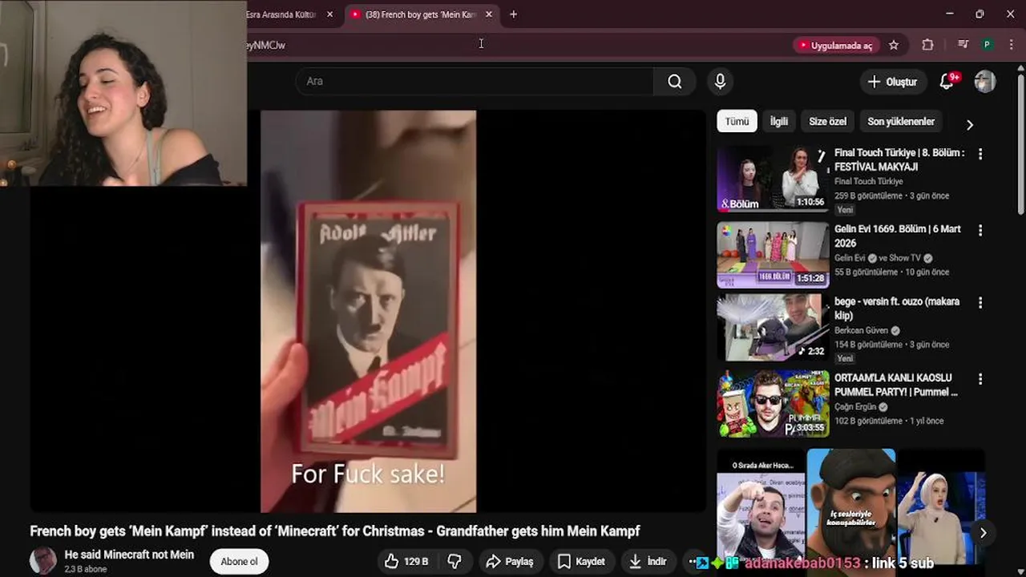Open the notifications bell

947,82
